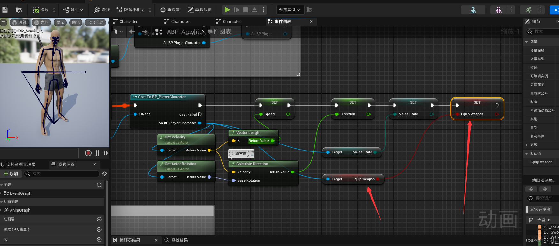This screenshot has height=246, width=559.
Task: Click the graph back navigation arrow
Action: tap(132, 32)
